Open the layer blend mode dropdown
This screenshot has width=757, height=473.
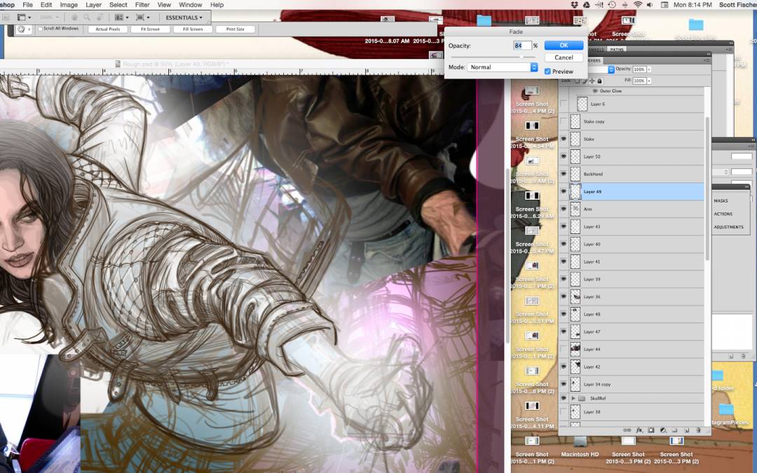point(611,69)
